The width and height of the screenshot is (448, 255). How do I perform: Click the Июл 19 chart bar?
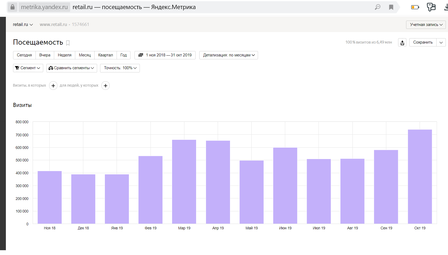click(319, 191)
